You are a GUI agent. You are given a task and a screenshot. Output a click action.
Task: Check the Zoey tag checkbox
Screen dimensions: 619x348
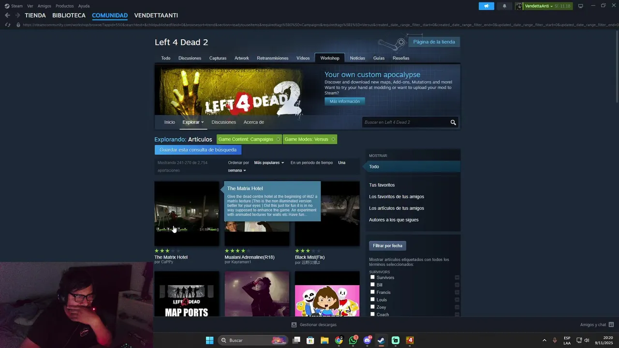[x=372, y=306]
